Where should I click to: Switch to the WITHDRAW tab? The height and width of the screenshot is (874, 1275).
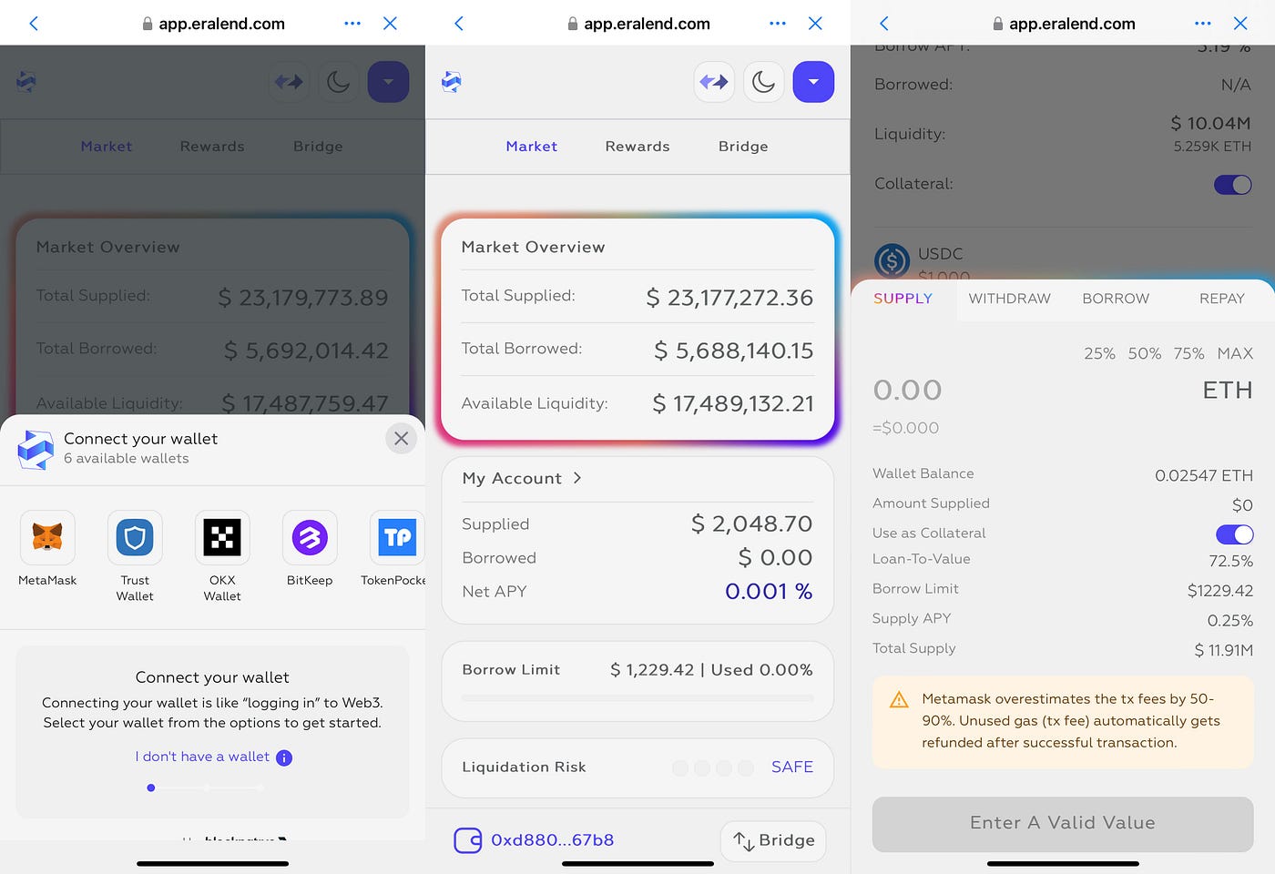[x=1009, y=298]
